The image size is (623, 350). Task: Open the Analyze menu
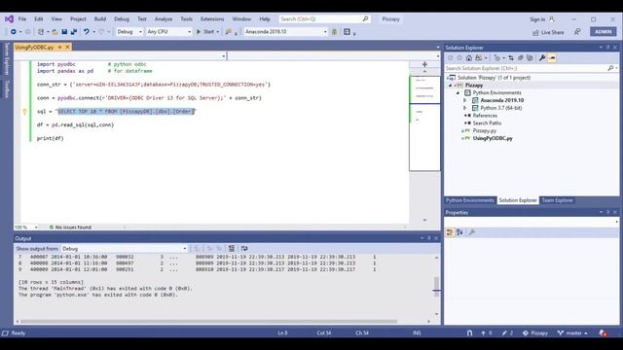tap(164, 19)
